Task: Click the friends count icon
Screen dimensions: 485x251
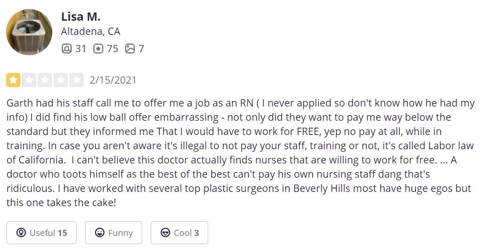Action: click(67, 48)
